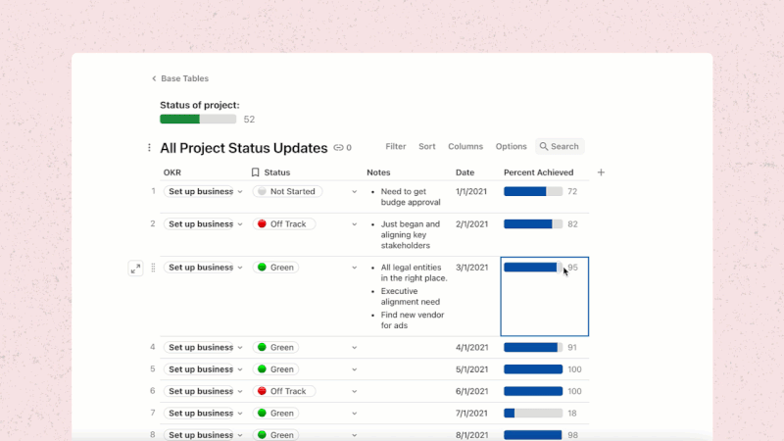Open the Sort menu
This screenshot has height=441, width=784.
click(427, 147)
